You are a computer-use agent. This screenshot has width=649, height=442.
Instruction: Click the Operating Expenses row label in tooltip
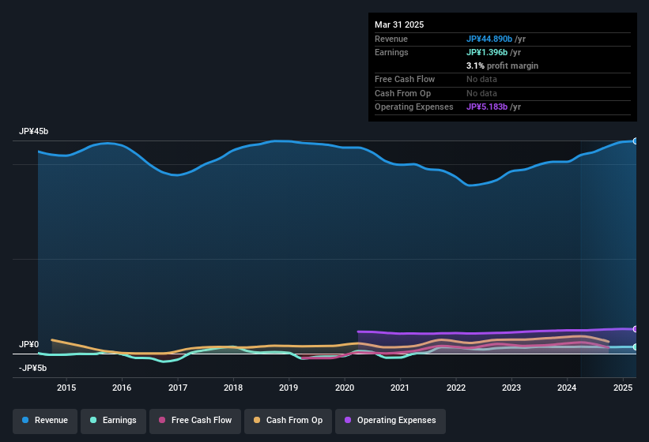(414, 107)
